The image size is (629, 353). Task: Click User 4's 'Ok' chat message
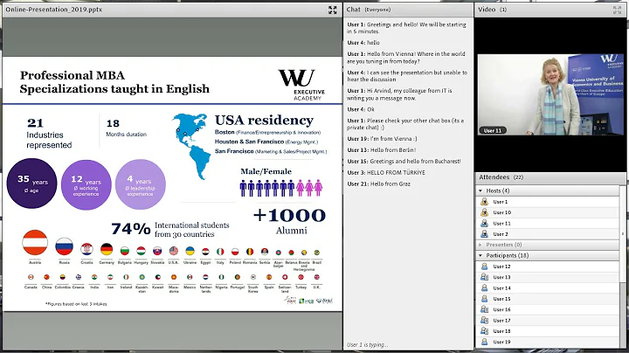pos(361,109)
